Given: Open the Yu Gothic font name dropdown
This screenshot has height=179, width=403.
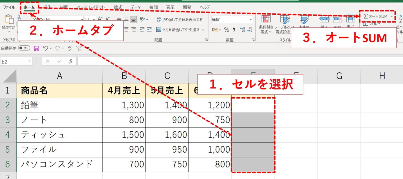Looking at the screenshot, I should click(82, 20).
